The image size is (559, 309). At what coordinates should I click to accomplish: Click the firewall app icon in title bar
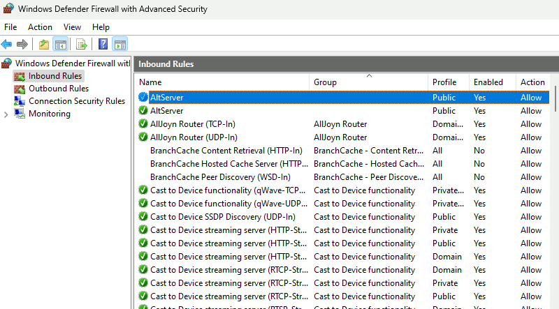tap(8, 8)
